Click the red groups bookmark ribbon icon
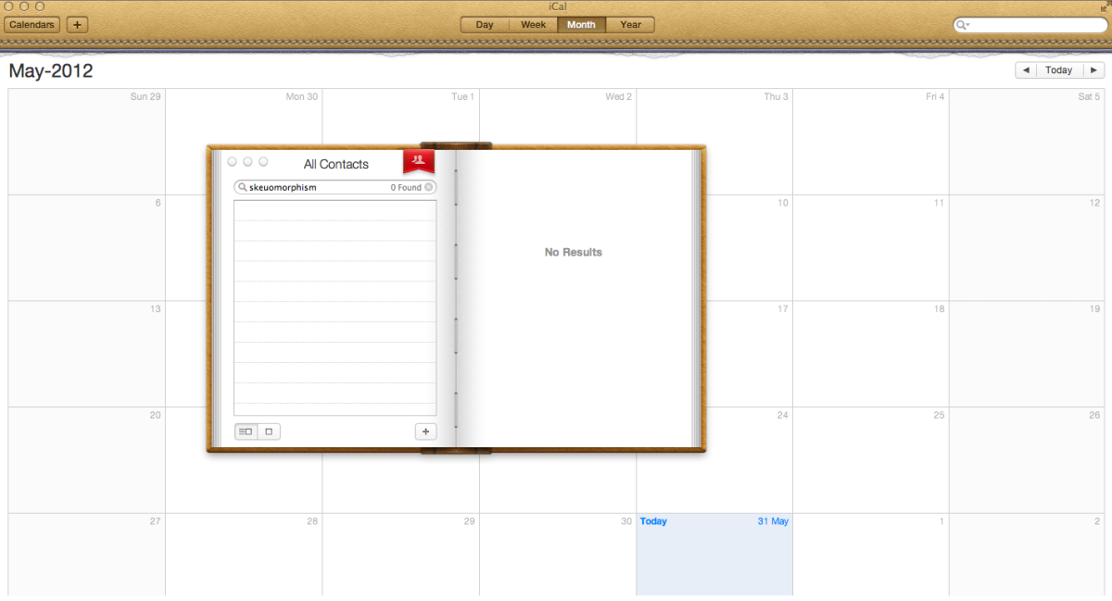This screenshot has height=601, width=1112. coord(418,160)
